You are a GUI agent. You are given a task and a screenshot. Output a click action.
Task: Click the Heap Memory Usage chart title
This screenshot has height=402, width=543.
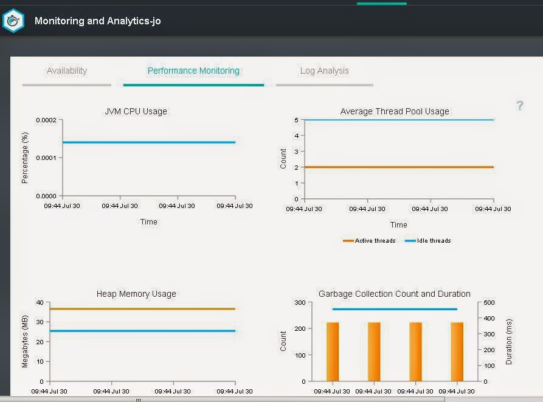coord(136,294)
